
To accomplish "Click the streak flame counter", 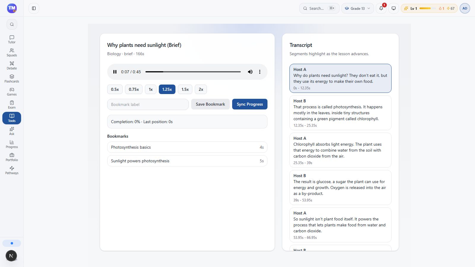I will pos(441,8).
